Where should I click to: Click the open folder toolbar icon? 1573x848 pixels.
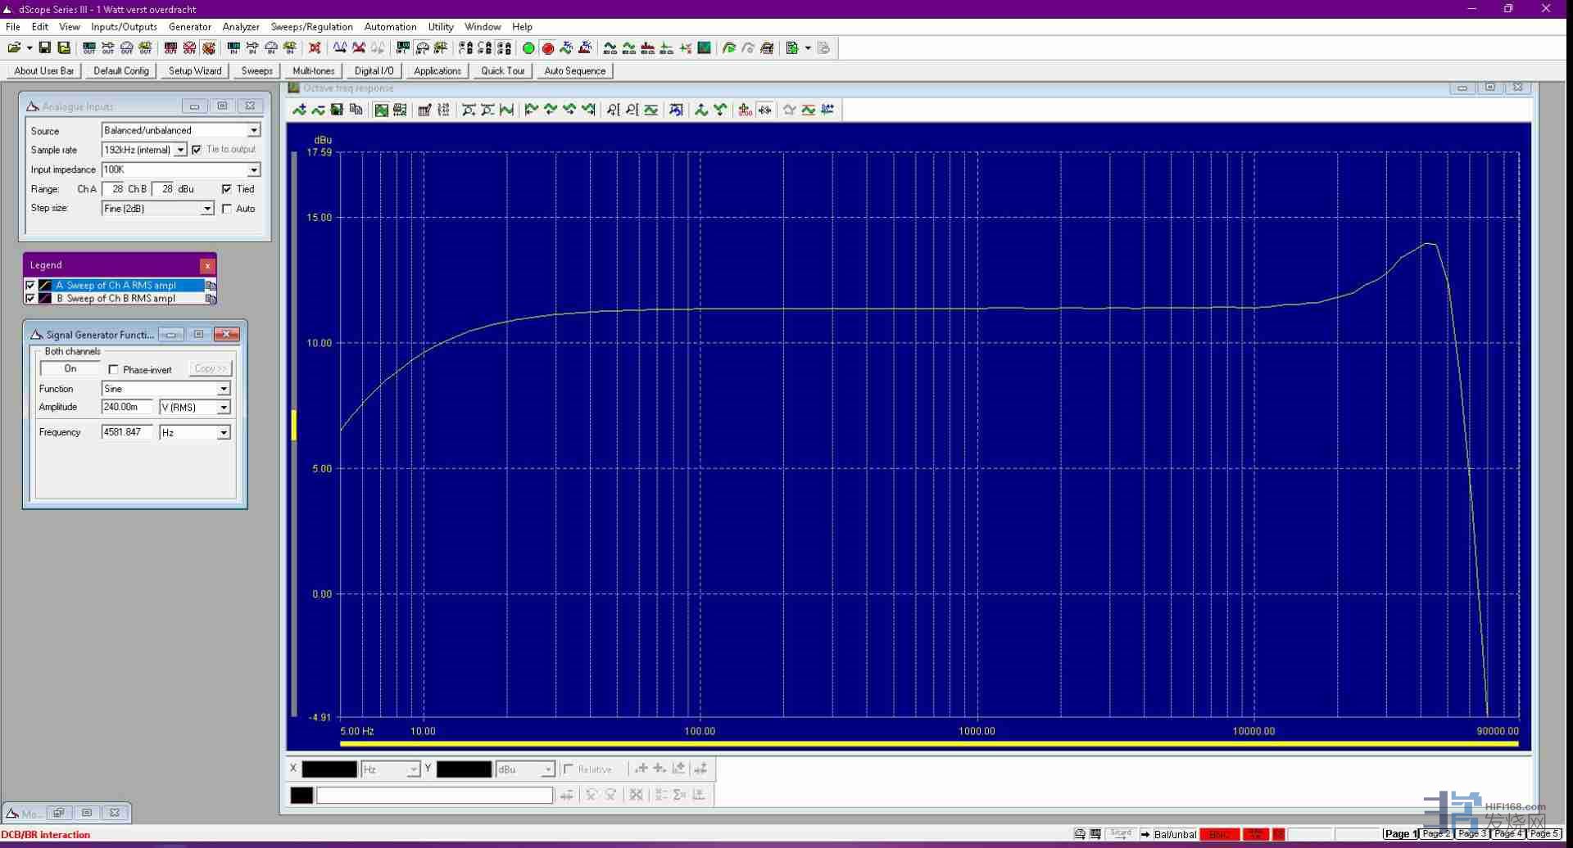pos(14,48)
